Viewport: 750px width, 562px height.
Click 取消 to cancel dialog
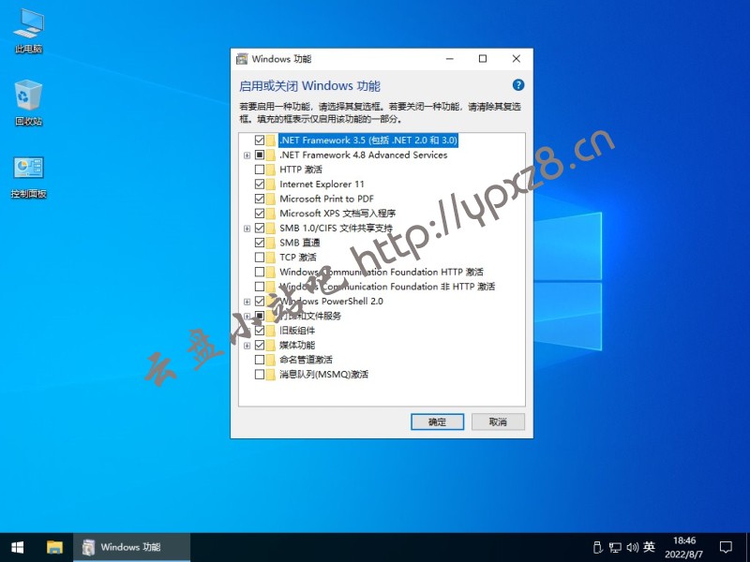(498, 422)
